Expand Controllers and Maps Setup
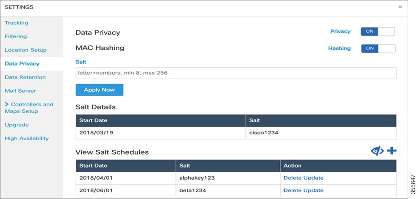This screenshot has width=418, height=199. coord(29,108)
